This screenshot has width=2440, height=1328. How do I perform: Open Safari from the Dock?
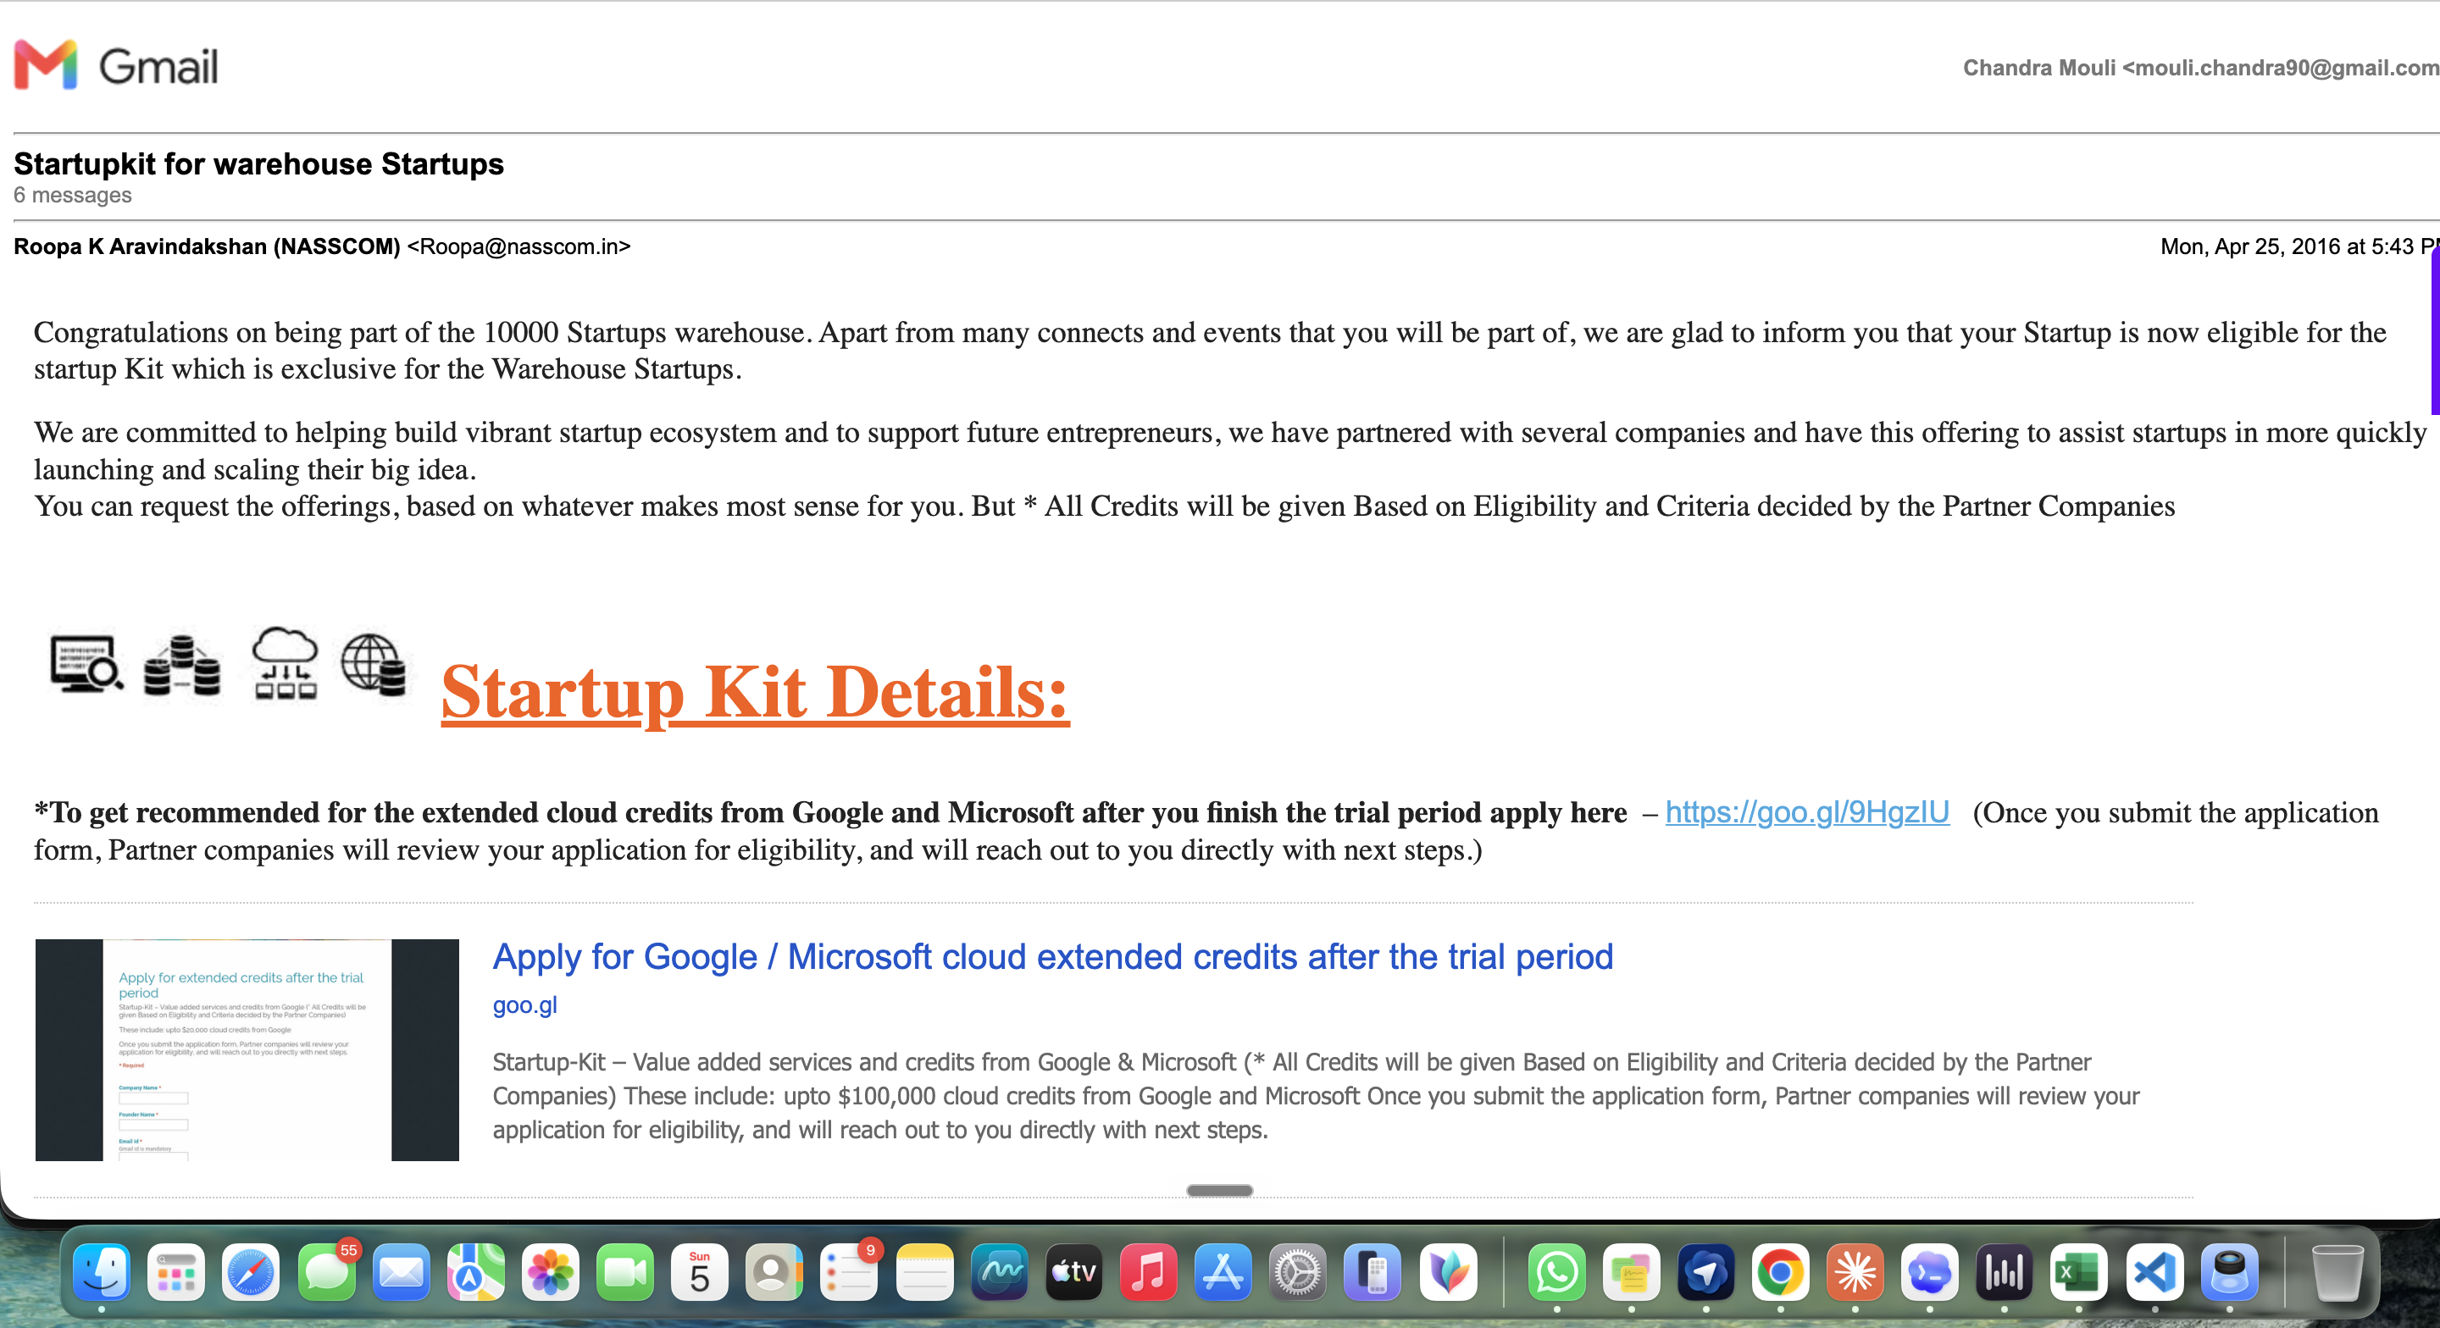click(x=251, y=1272)
